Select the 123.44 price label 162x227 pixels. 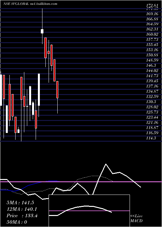152,117
